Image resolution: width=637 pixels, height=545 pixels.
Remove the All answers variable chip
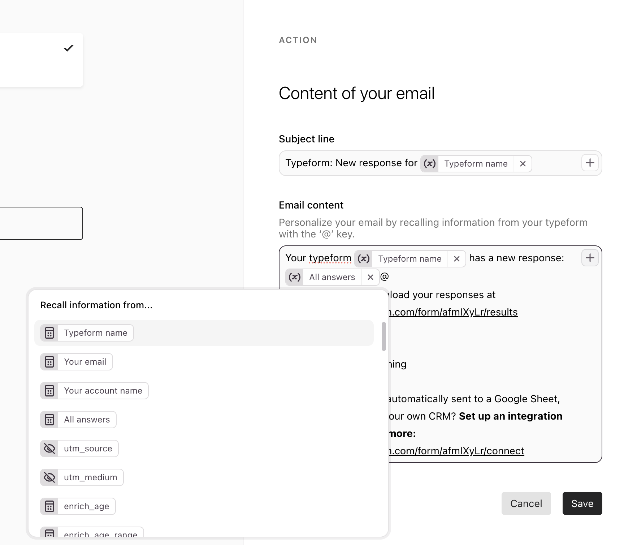point(370,277)
